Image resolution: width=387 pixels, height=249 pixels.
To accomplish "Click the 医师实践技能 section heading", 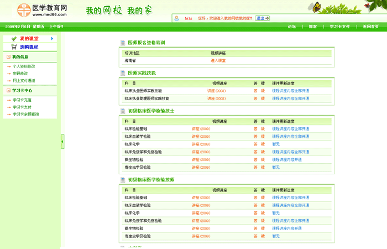I will click(142, 73).
